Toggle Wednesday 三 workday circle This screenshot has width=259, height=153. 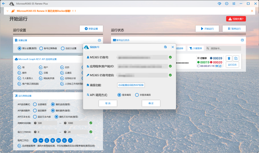53,140
